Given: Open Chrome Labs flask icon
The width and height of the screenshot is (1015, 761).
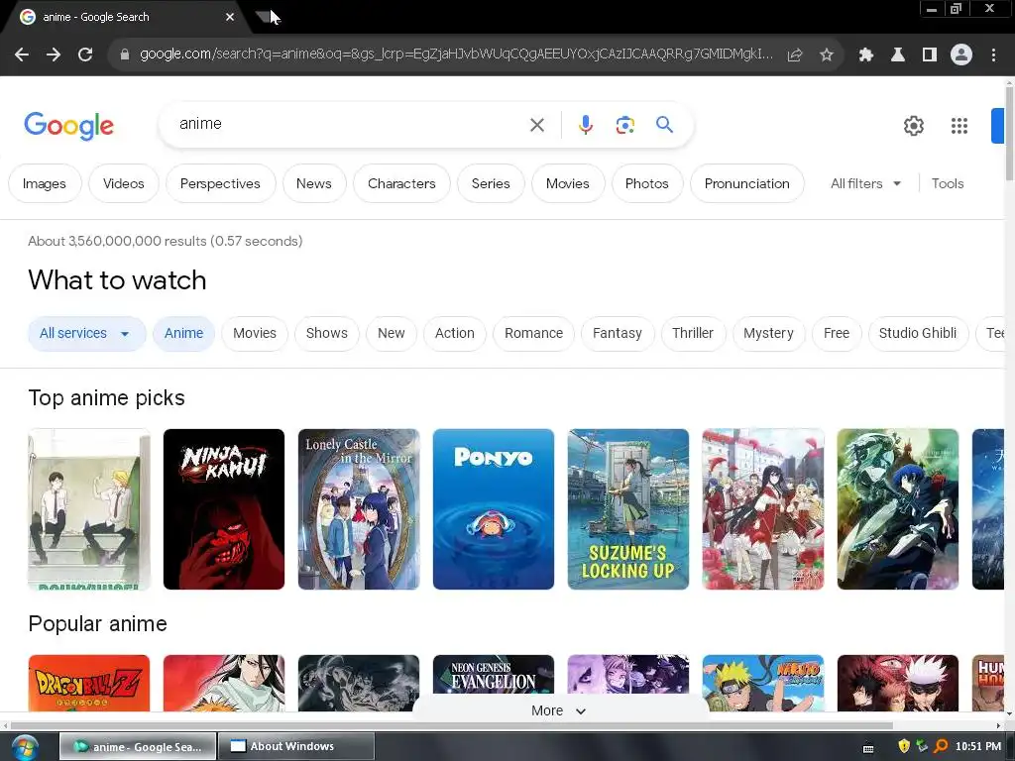Looking at the screenshot, I should pyautogui.click(x=898, y=55).
